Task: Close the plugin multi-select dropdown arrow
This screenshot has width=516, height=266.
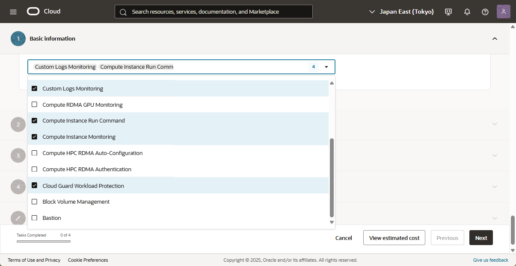Action: coord(326,67)
